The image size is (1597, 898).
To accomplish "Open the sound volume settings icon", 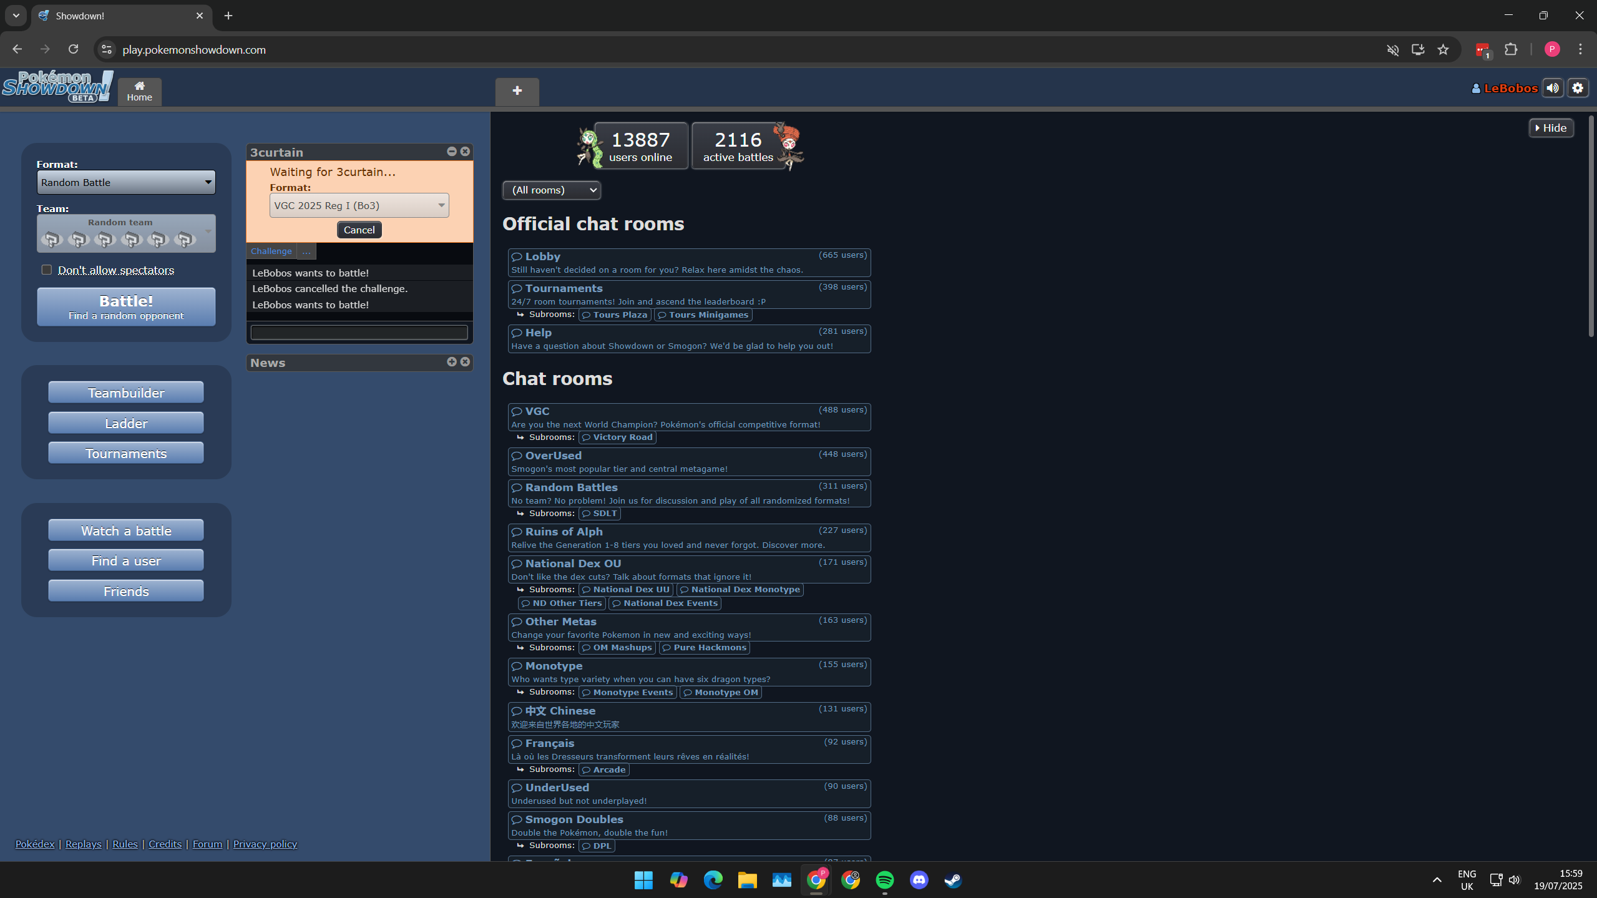I will point(1553,88).
